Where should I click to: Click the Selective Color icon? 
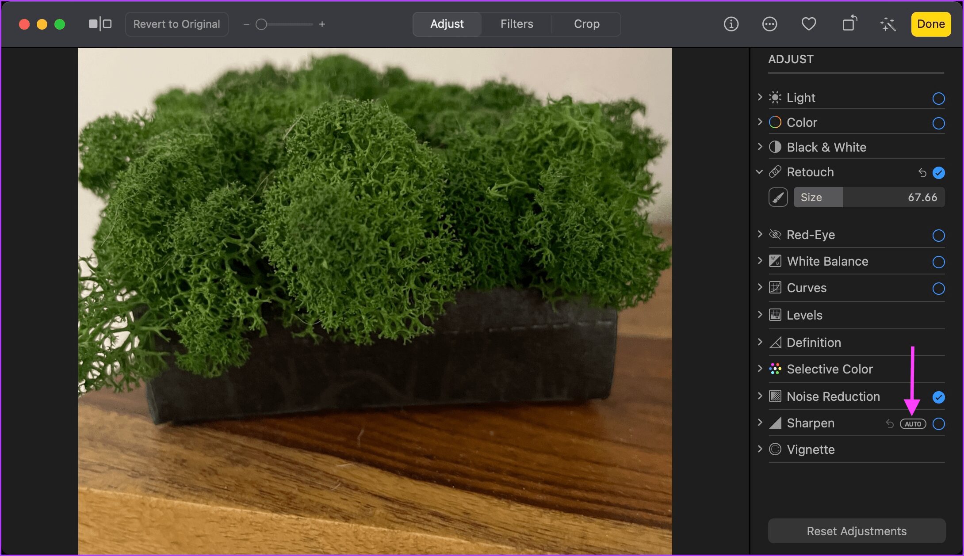(775, 369)
